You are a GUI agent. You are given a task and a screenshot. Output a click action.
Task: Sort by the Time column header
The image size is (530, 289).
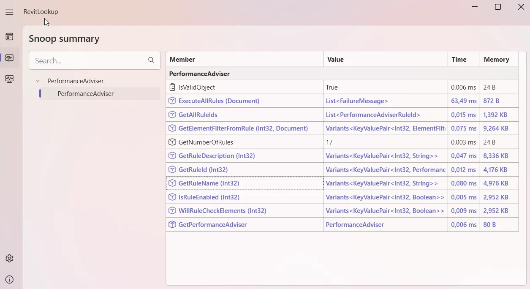(464, 60)
